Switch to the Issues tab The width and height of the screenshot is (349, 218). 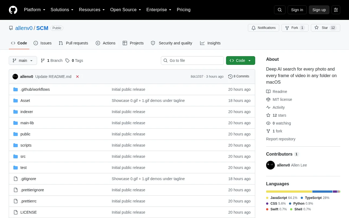pos(43,43)
